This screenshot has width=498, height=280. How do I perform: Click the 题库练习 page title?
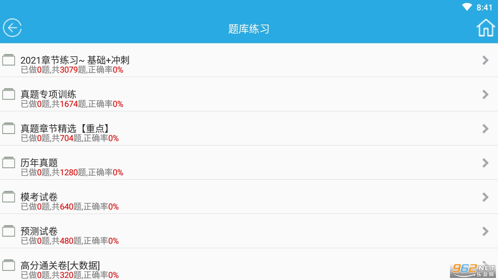pos(249,29)
